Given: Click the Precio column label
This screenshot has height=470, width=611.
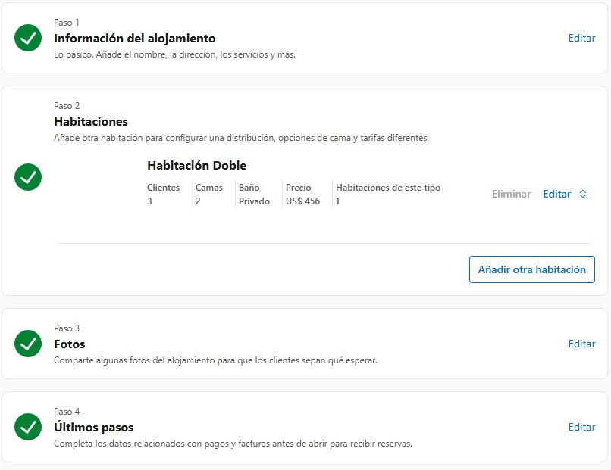Looking at the screenshot, I should (298, 188).
